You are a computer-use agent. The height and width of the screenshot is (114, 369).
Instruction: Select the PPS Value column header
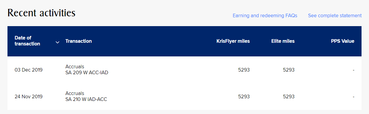[x=343, y=41]
